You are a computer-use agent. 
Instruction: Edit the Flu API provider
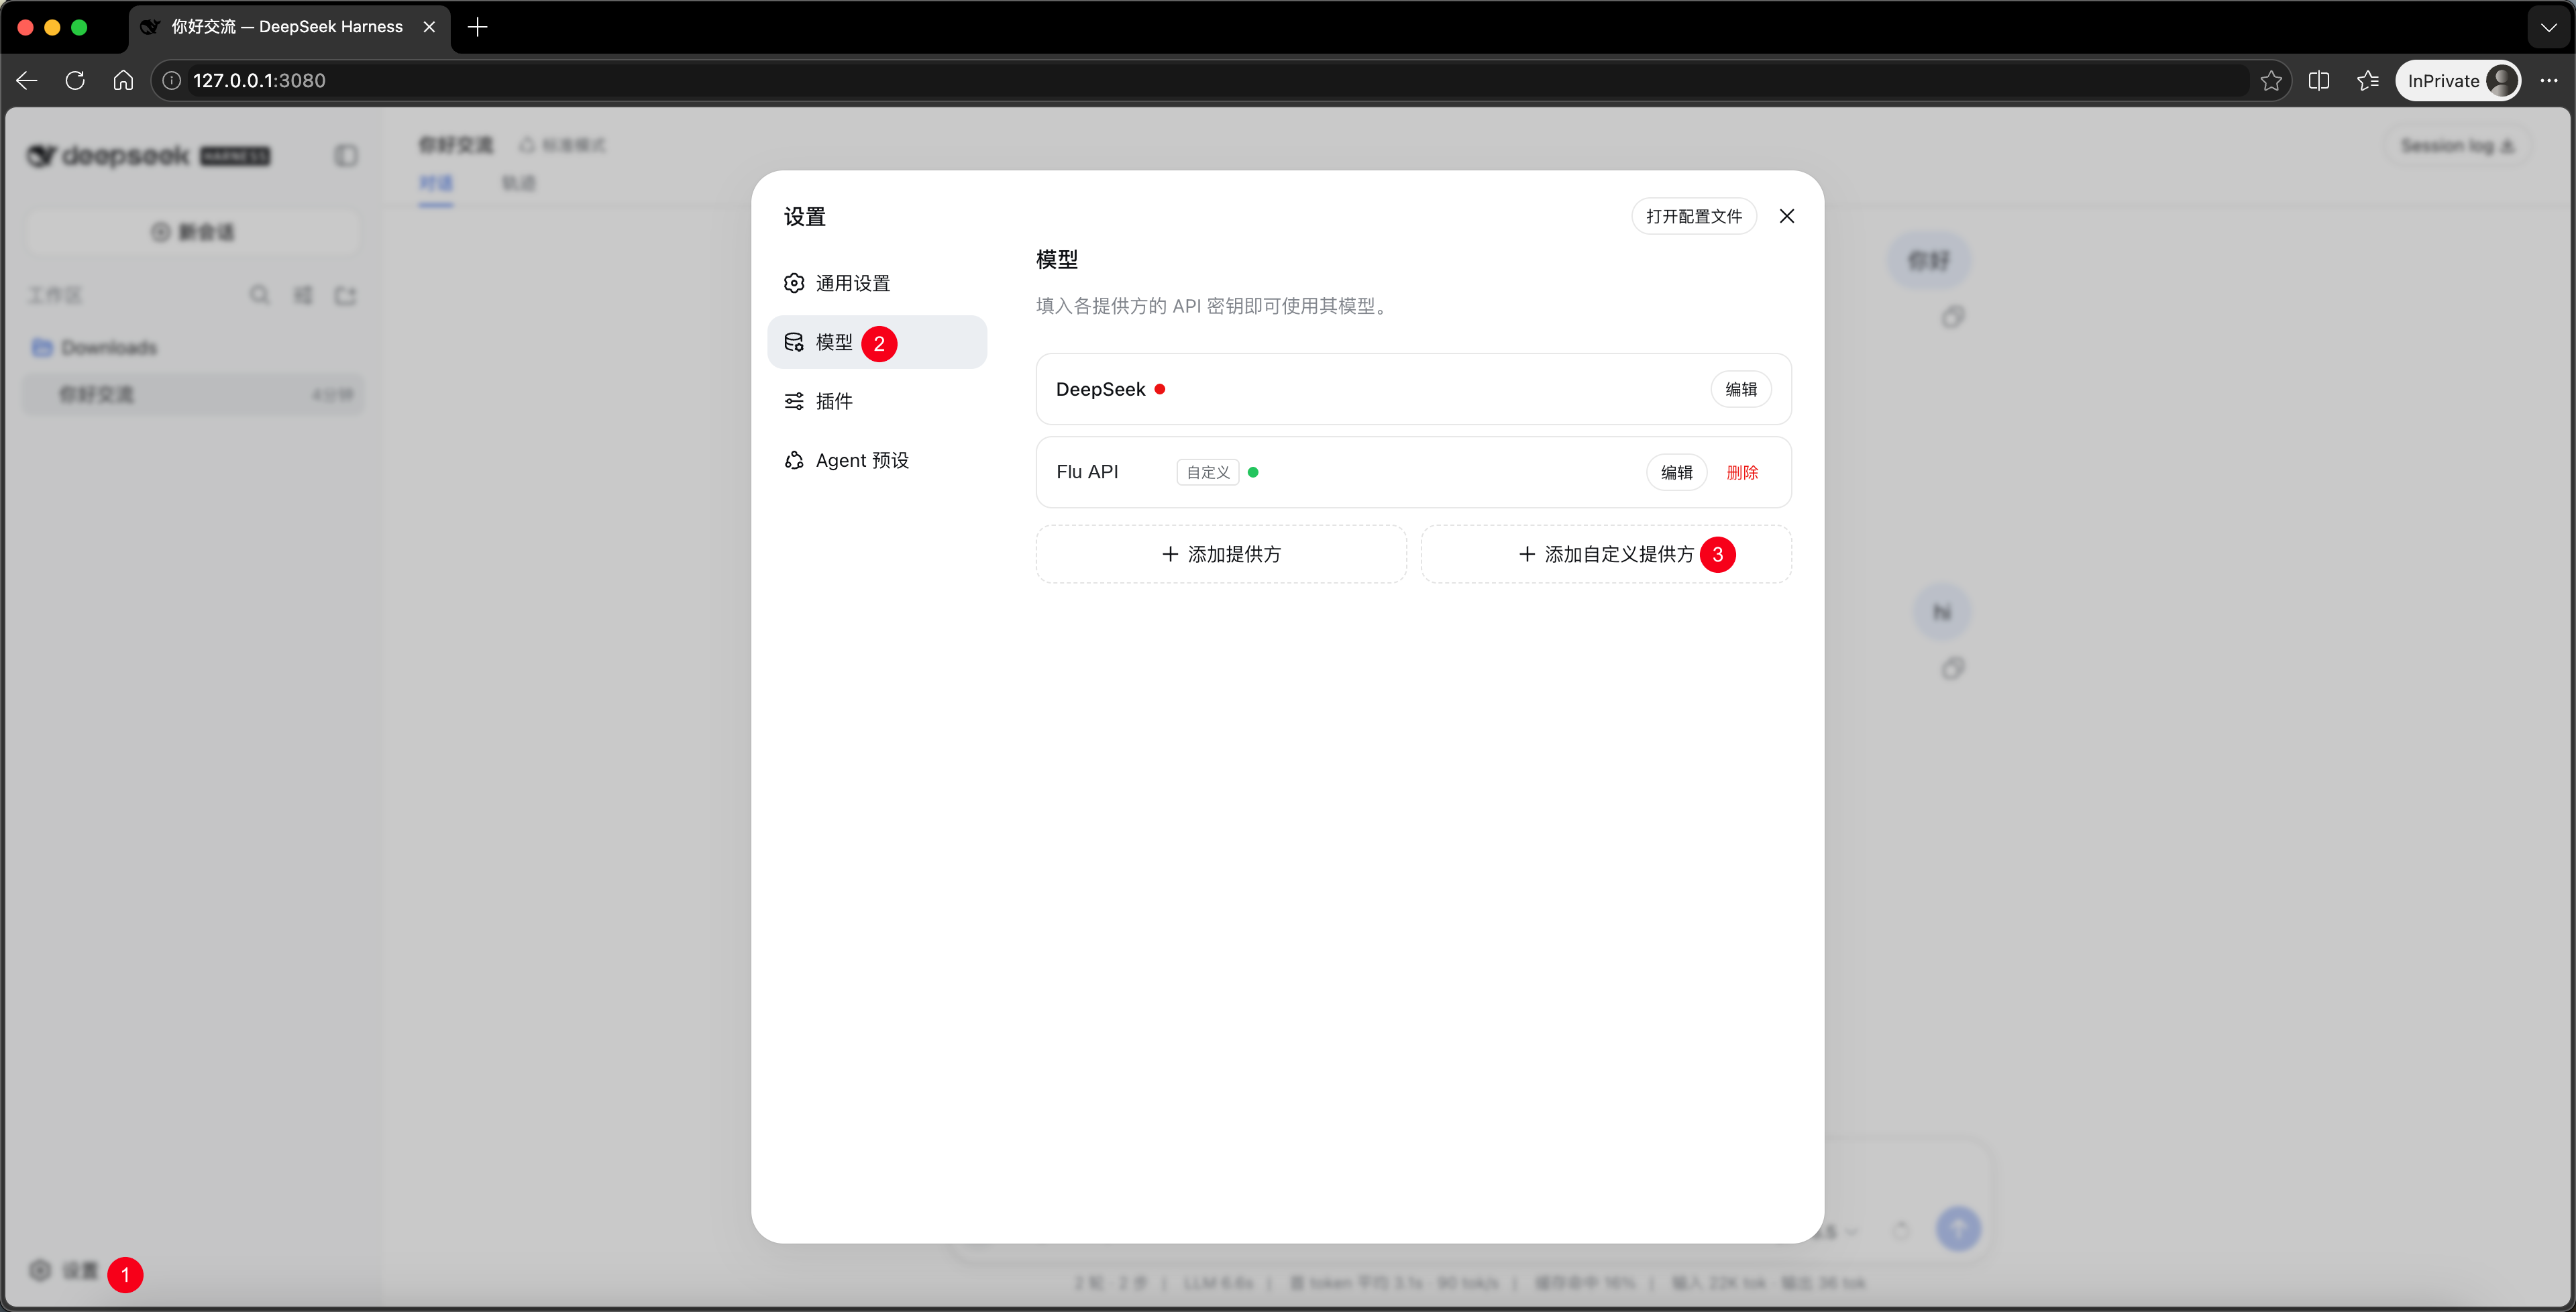[x=1677, y=472]
